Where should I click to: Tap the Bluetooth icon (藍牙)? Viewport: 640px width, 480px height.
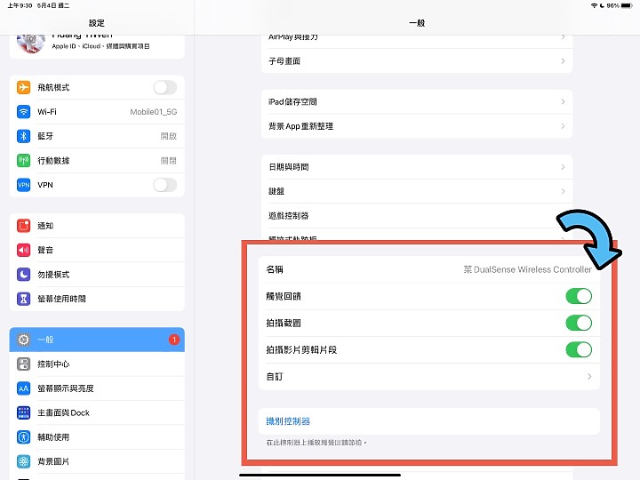click(x=24, y=136)
